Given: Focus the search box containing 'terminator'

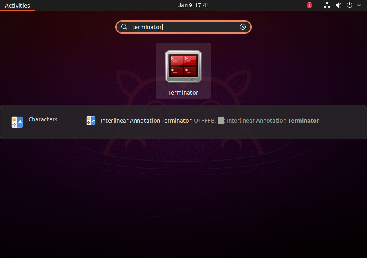Looking at the screenshot, I should (183, 27).
